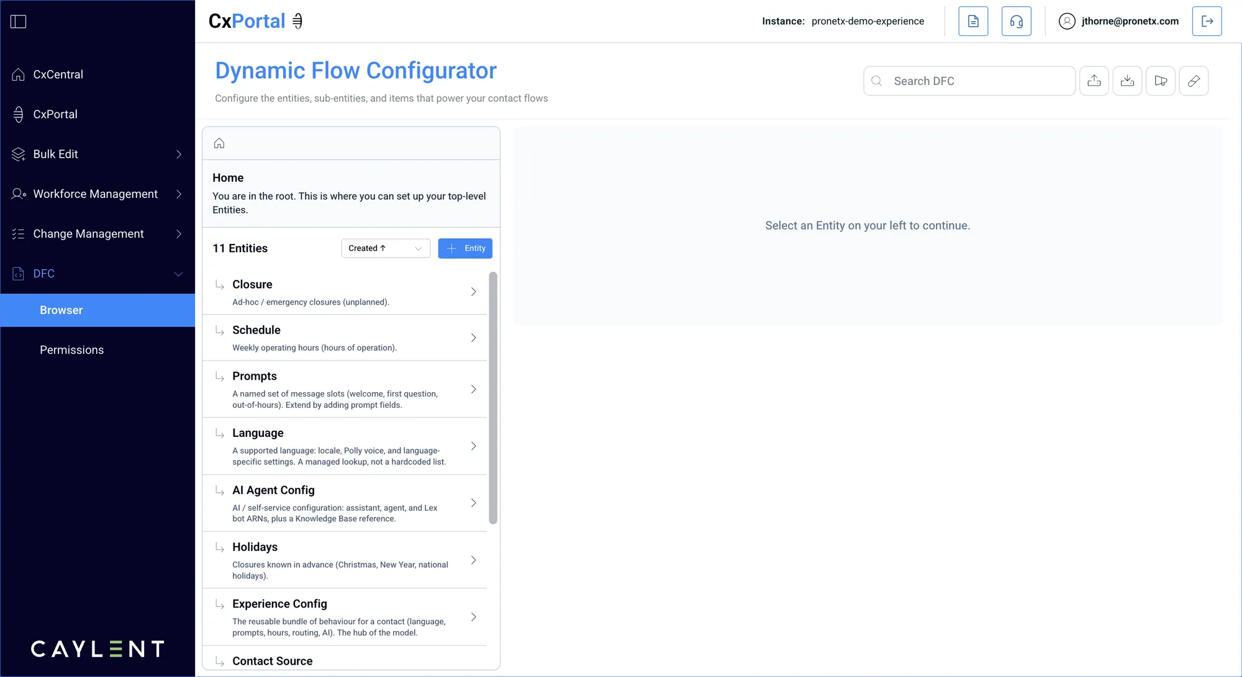Click the sub-entity arrow icon beside Prompts
The height and width of the screenshot is (677, 1242).
[x=220, y=377]
